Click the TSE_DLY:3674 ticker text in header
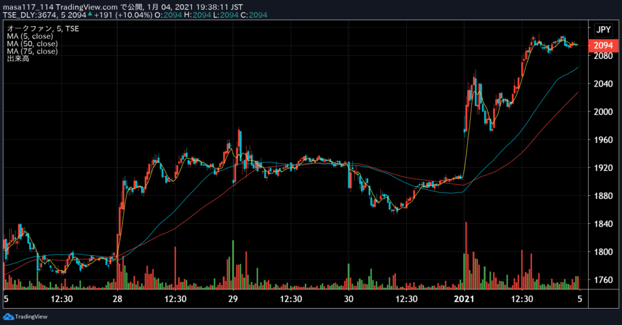 point(31,15)
